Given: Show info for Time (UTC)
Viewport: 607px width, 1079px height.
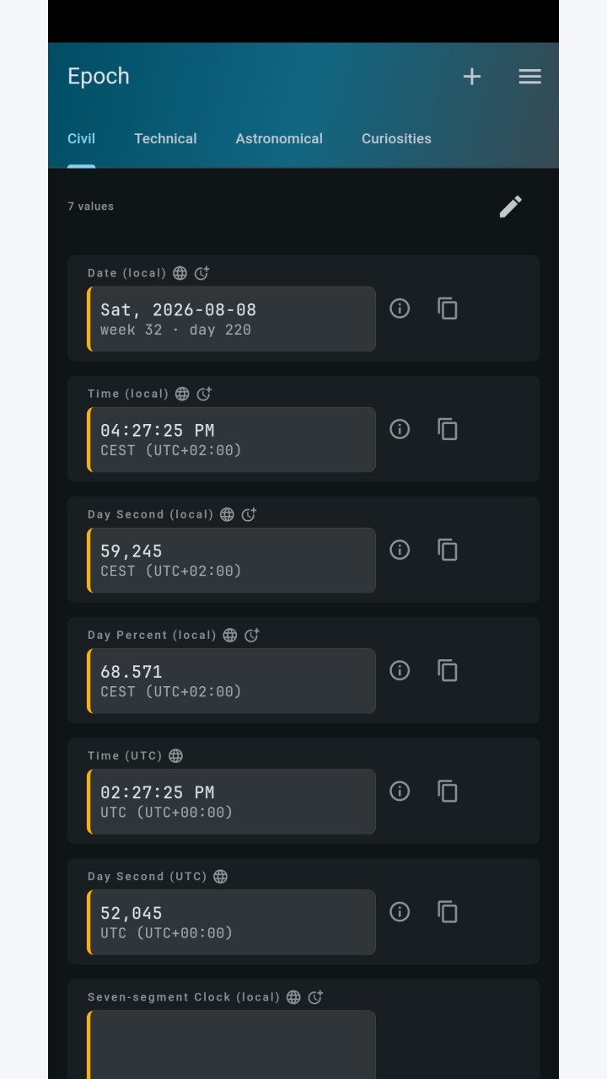Looking at the screenshot, I should 400,791.
